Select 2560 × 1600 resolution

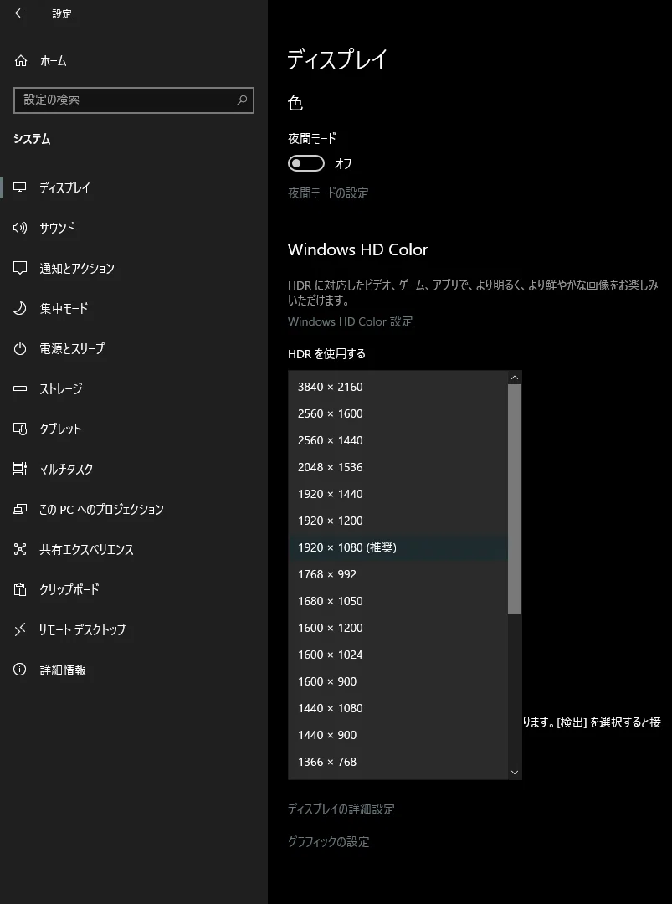click(x=398, y=413)
